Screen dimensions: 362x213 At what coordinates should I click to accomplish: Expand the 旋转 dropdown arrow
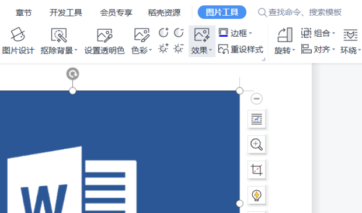294,50
